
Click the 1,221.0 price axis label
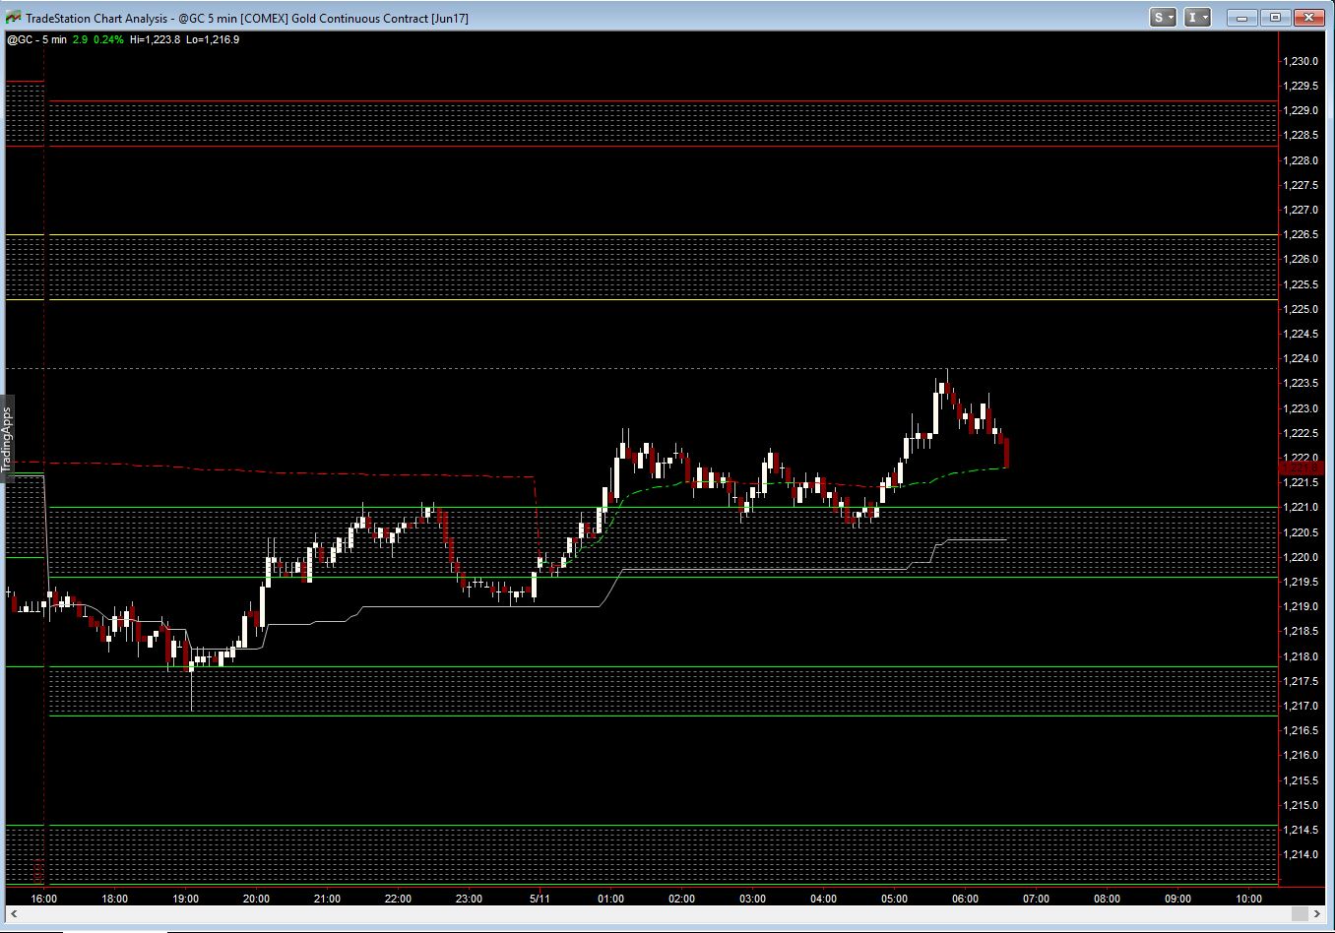click(x=1301, y=507)
